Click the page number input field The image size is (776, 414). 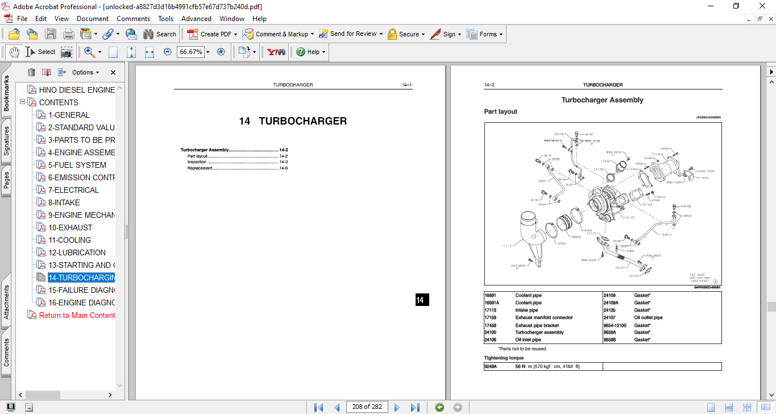click(x=367, y=407)
